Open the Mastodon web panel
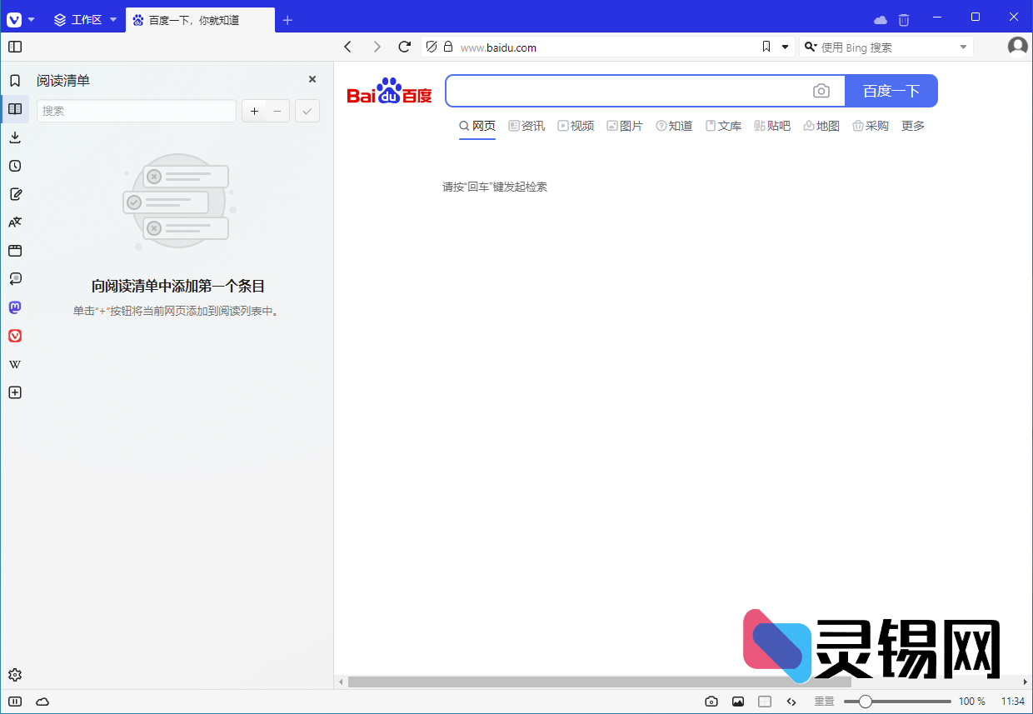 click(15, 307)
